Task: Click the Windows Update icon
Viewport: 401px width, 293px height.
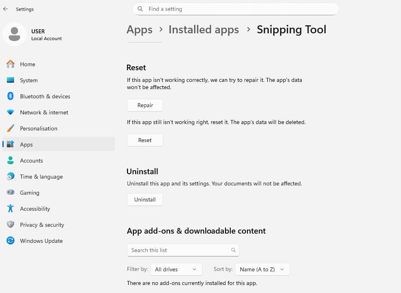Action: point(10,241)
